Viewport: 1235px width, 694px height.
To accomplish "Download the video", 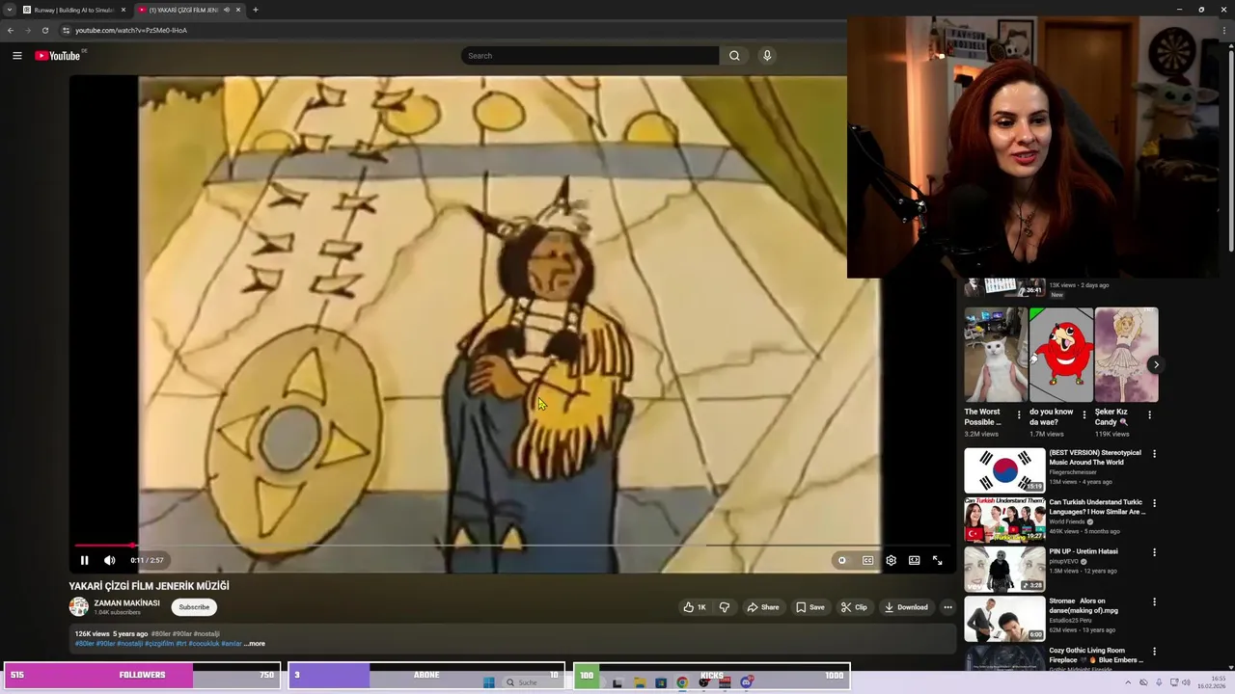I will [906, 607].
